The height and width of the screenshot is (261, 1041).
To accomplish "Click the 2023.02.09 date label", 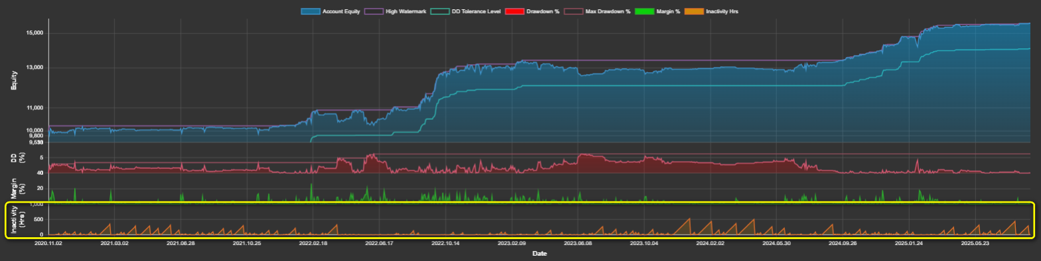I will coord(512,243).
